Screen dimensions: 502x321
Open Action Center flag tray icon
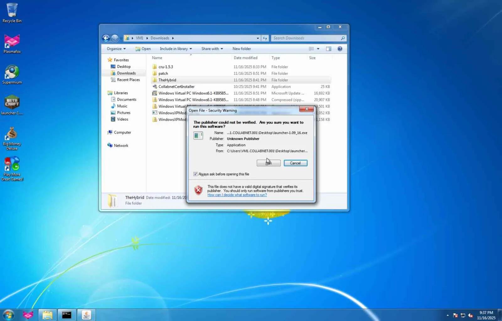coord(455,315)
